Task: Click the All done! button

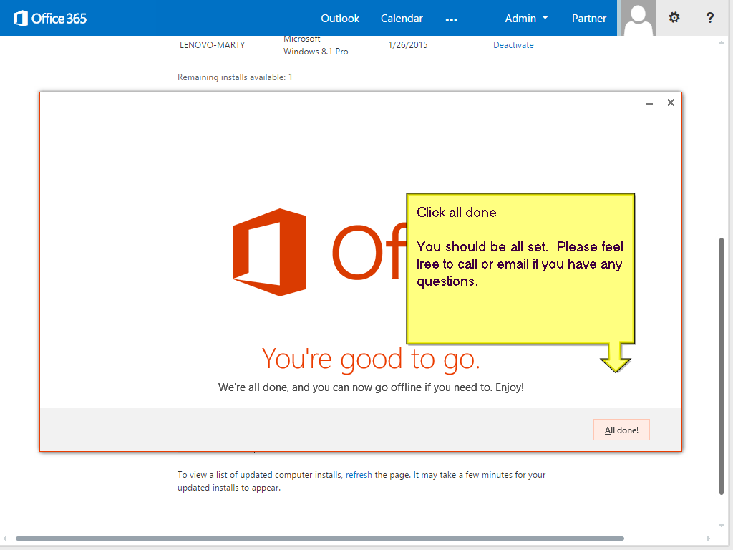Action: pos(621,430)
